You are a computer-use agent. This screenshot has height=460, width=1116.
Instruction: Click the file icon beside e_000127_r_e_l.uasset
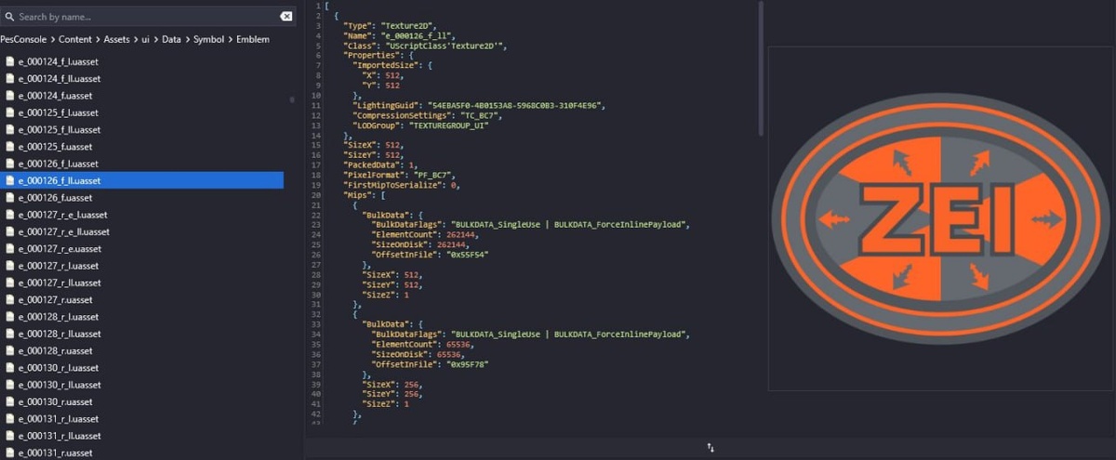point(9,215)
